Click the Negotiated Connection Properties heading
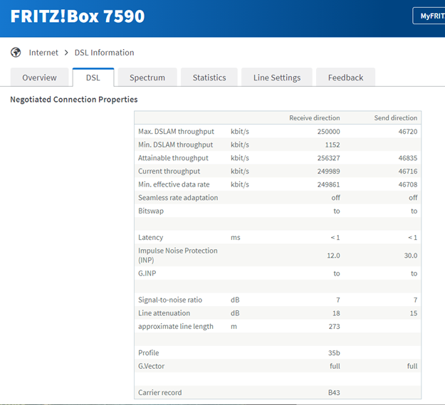The height and width of the screenshot is (405, 445). (74, 99)
